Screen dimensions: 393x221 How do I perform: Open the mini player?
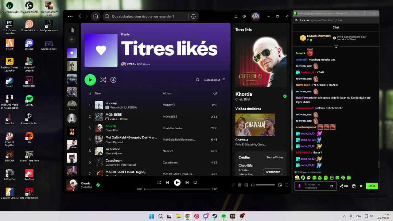pyautogui.click(x=280, y=185)
